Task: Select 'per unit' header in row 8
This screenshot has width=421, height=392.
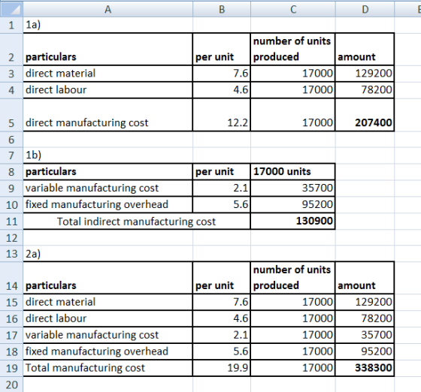Action: pos(222,172)
